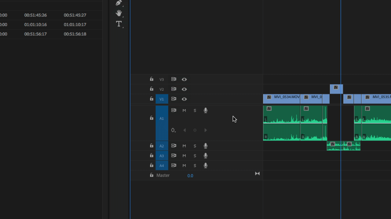Viewport: 391px width, 219px height.
Task: Mute the A1 audio track
Action: 184,110
